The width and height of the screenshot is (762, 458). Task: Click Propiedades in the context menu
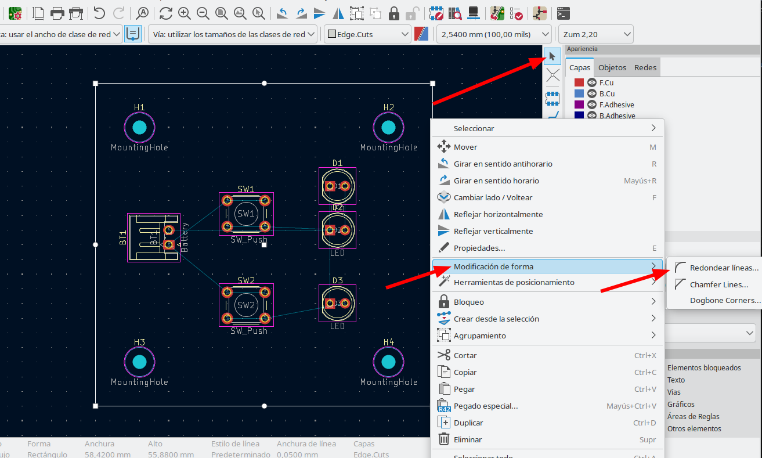click(479, 248)
